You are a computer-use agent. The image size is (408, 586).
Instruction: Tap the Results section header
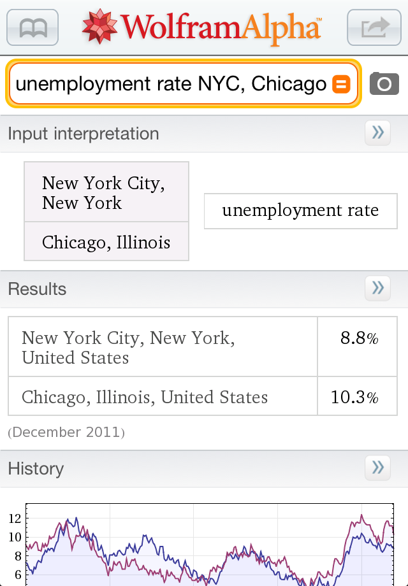(x=37, y=289)
